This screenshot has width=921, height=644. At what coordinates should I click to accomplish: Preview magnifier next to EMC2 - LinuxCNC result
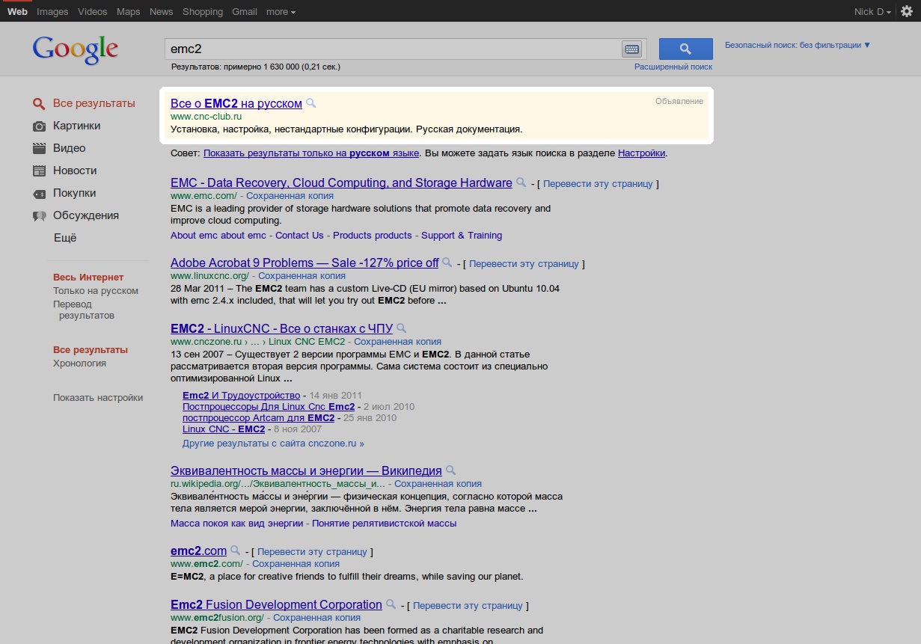[x=401, y=328]
